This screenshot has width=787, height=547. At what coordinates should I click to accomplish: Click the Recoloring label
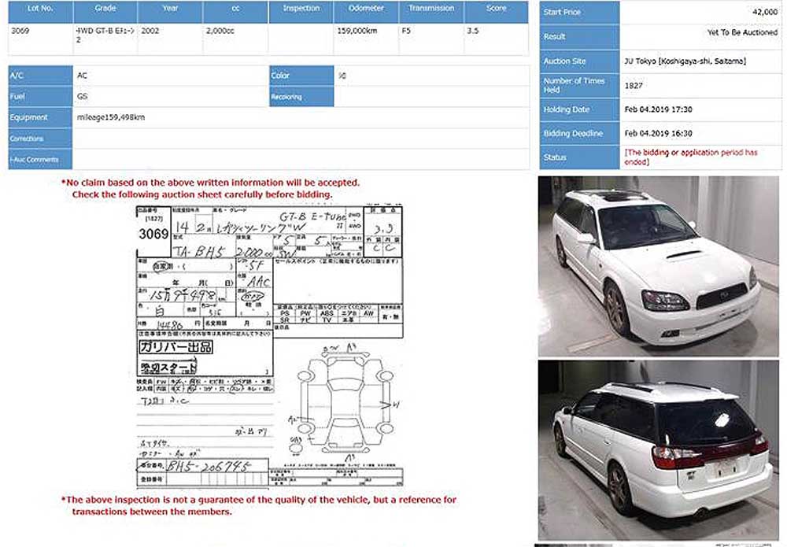point(301,96)
